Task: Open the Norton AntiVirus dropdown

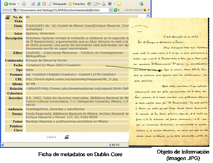Action: click(x=148, y=10)
